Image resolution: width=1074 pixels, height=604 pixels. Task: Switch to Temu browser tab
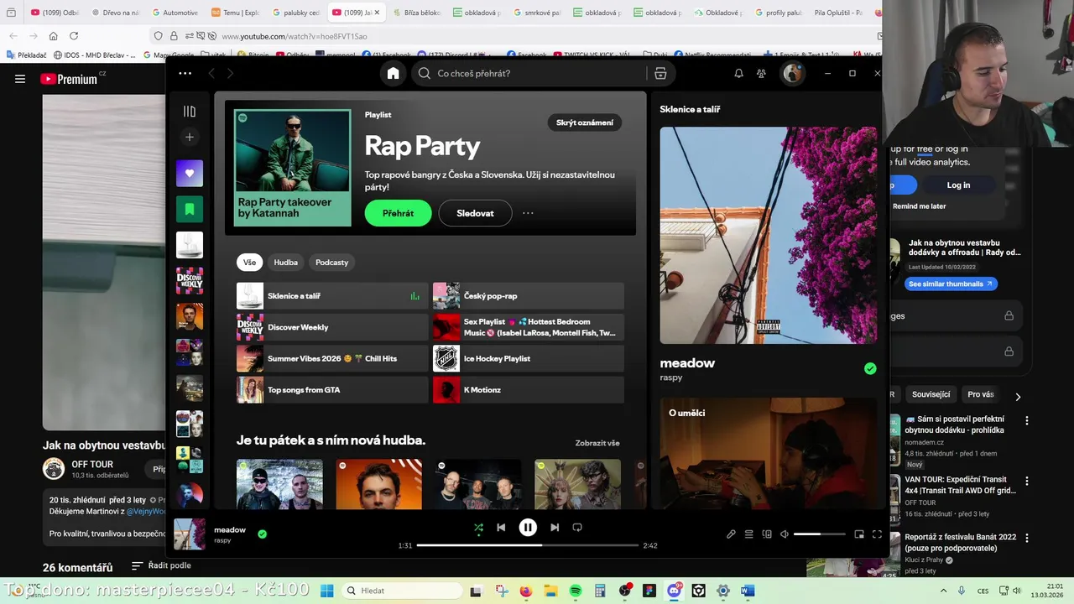click(x=235, y=13)
